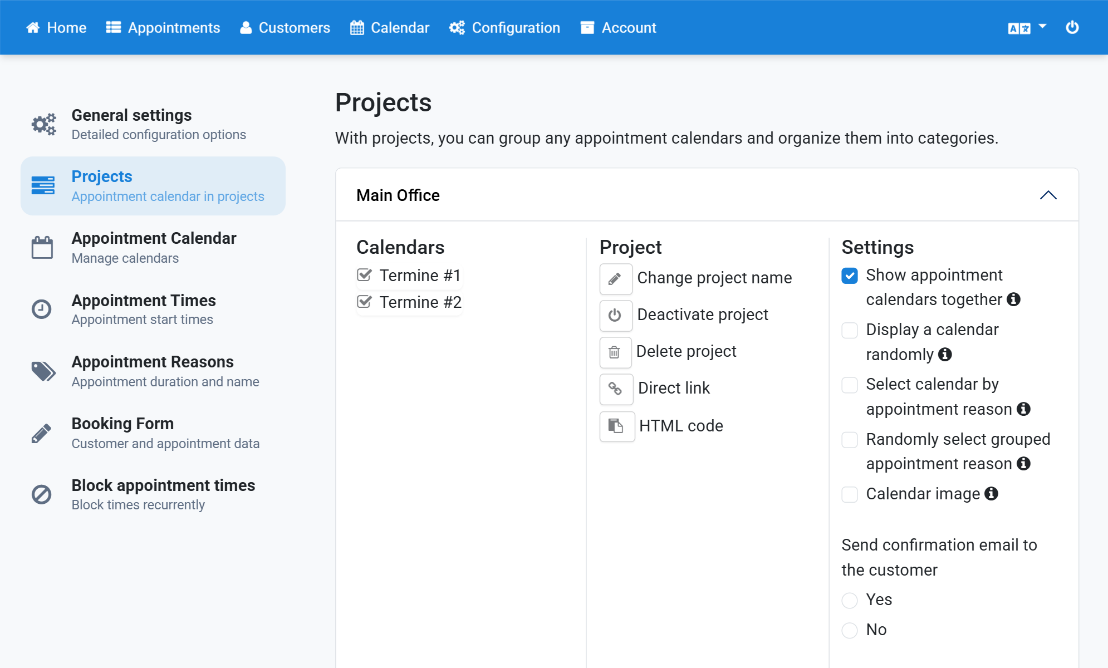The image size is (1108, 668).
Task: Open General settings in the sidebar
Action: [153, 124]
